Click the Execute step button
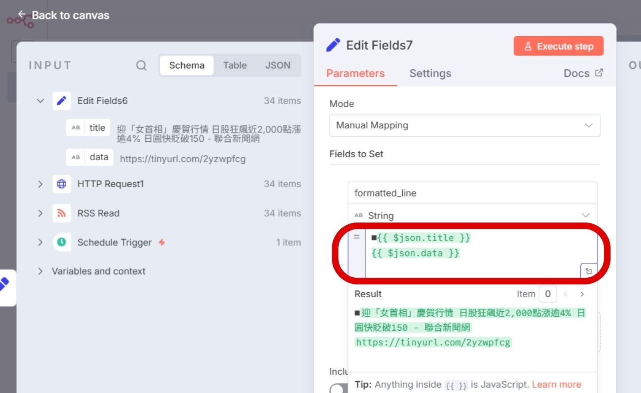The width and height of the screenshot is (641, 393). 558,46
